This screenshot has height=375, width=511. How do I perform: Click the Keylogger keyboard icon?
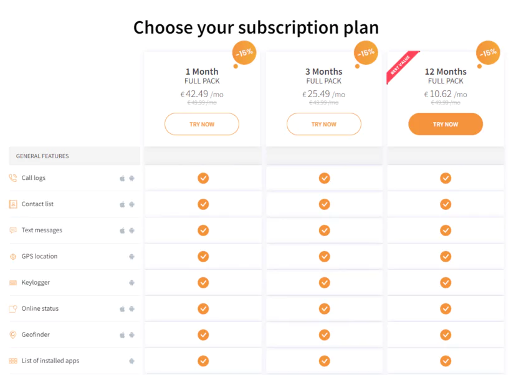[13, 283]
